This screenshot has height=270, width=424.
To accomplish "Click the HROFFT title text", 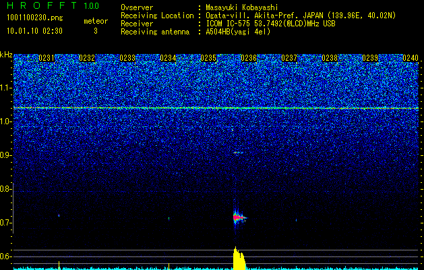I will point(42,5).
